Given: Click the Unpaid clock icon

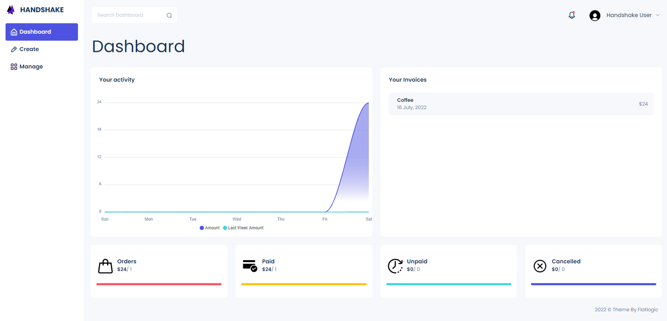Looking at the screenshot, I should point(395,266).
